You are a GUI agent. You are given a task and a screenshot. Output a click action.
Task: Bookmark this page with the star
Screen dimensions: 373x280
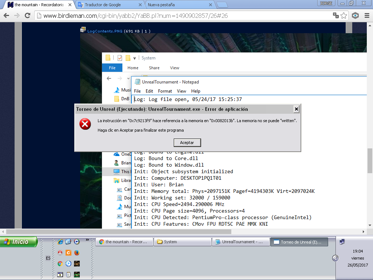coord(344,16)
